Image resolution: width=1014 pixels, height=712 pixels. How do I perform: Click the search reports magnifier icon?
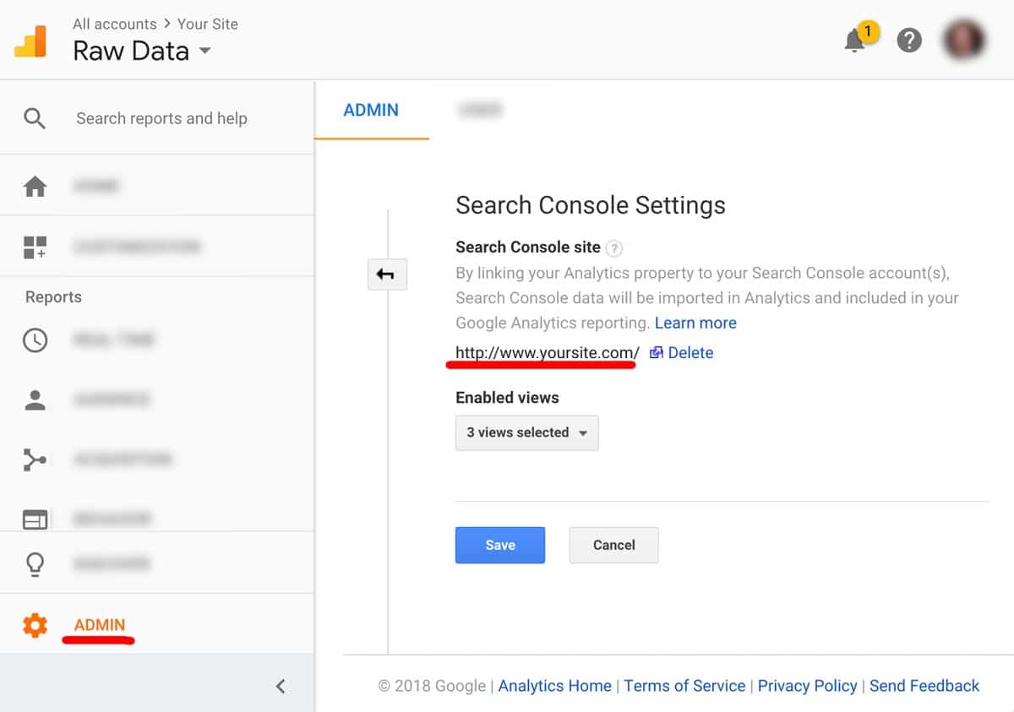tap(34, 118)
